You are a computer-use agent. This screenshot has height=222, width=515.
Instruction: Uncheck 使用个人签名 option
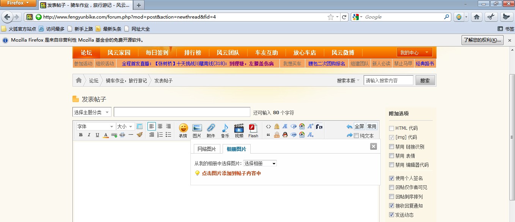coord(391,178)
